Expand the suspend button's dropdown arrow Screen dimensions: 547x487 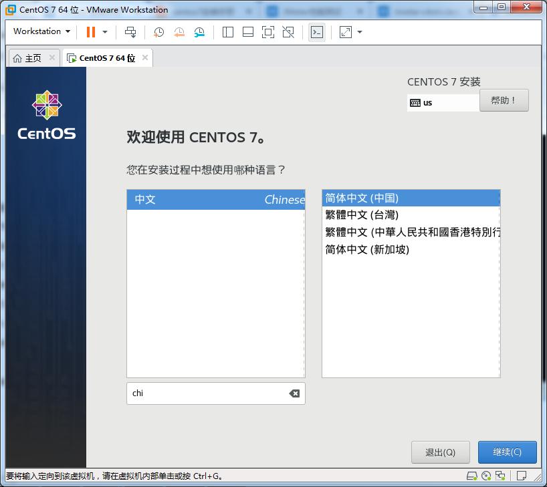[x=106, y=31]
